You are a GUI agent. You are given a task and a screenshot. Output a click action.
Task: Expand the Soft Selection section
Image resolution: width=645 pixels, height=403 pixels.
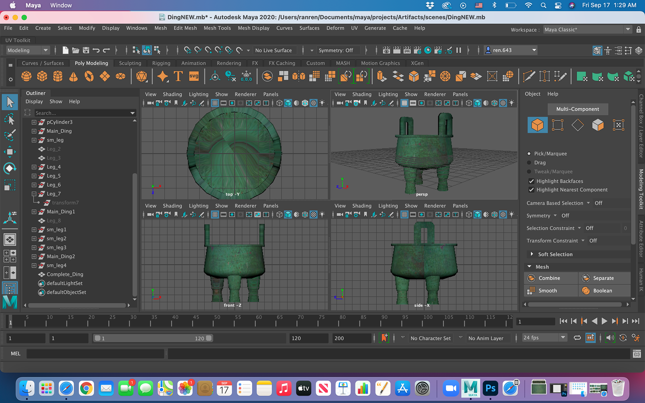click(x=532, y=254)
